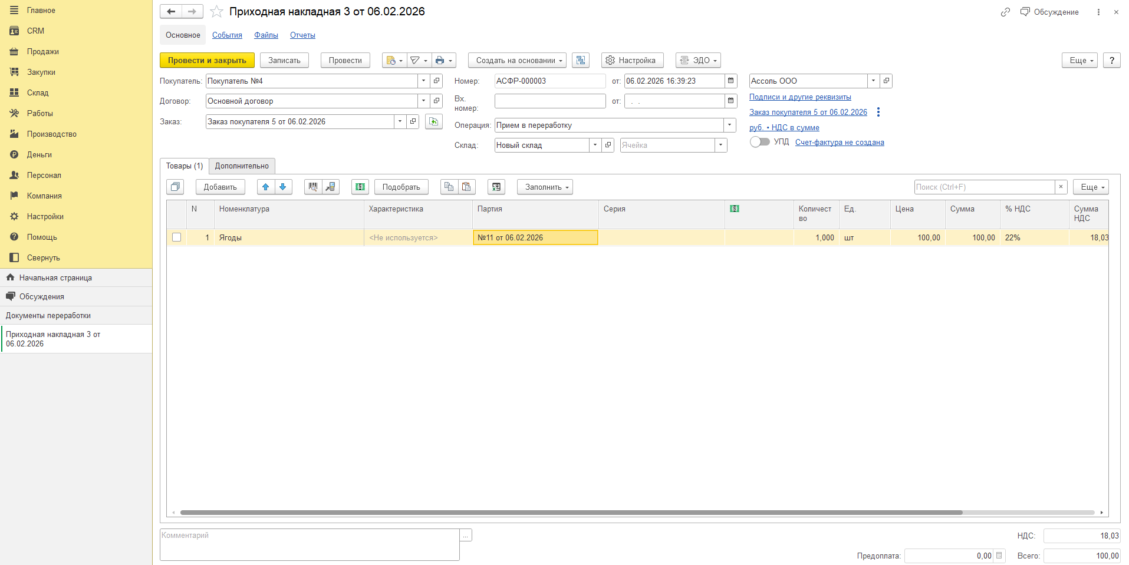1129x565 pixels.
Task: Switch to the Дополнительно tab
Action: 242,166
